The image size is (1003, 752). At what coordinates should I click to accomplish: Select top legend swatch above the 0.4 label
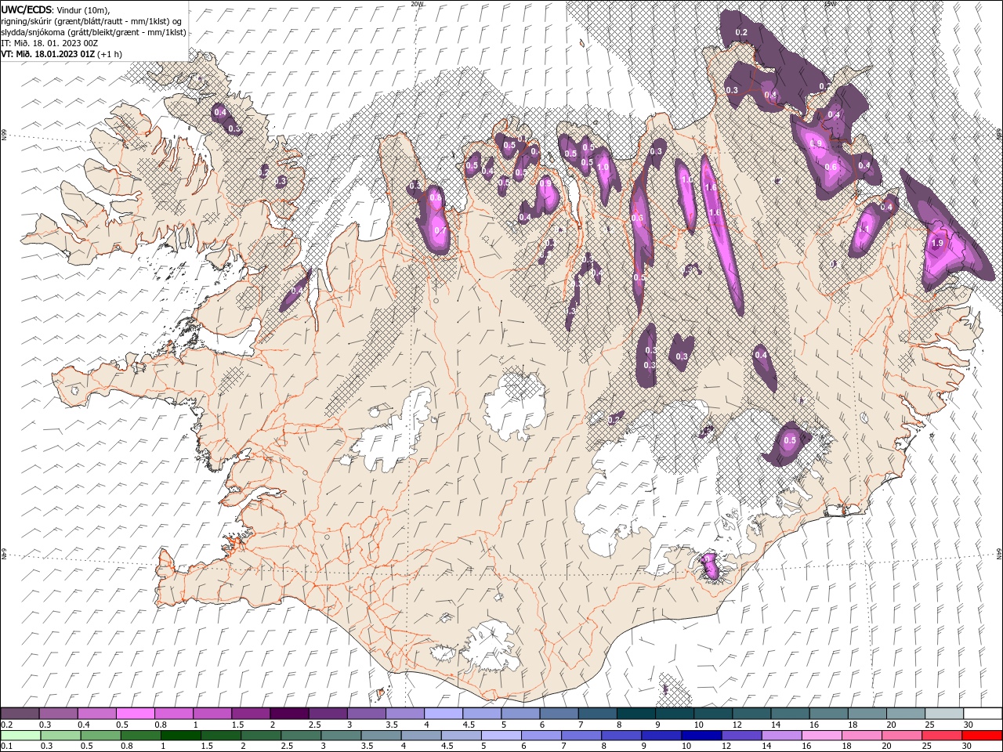[96, 714]
